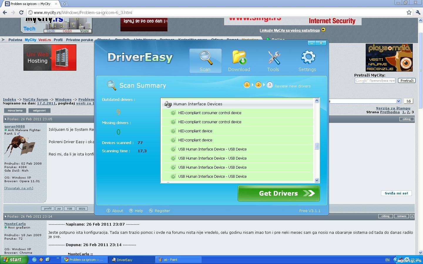Click the scroll down arrow in driver list

(317, 180)
